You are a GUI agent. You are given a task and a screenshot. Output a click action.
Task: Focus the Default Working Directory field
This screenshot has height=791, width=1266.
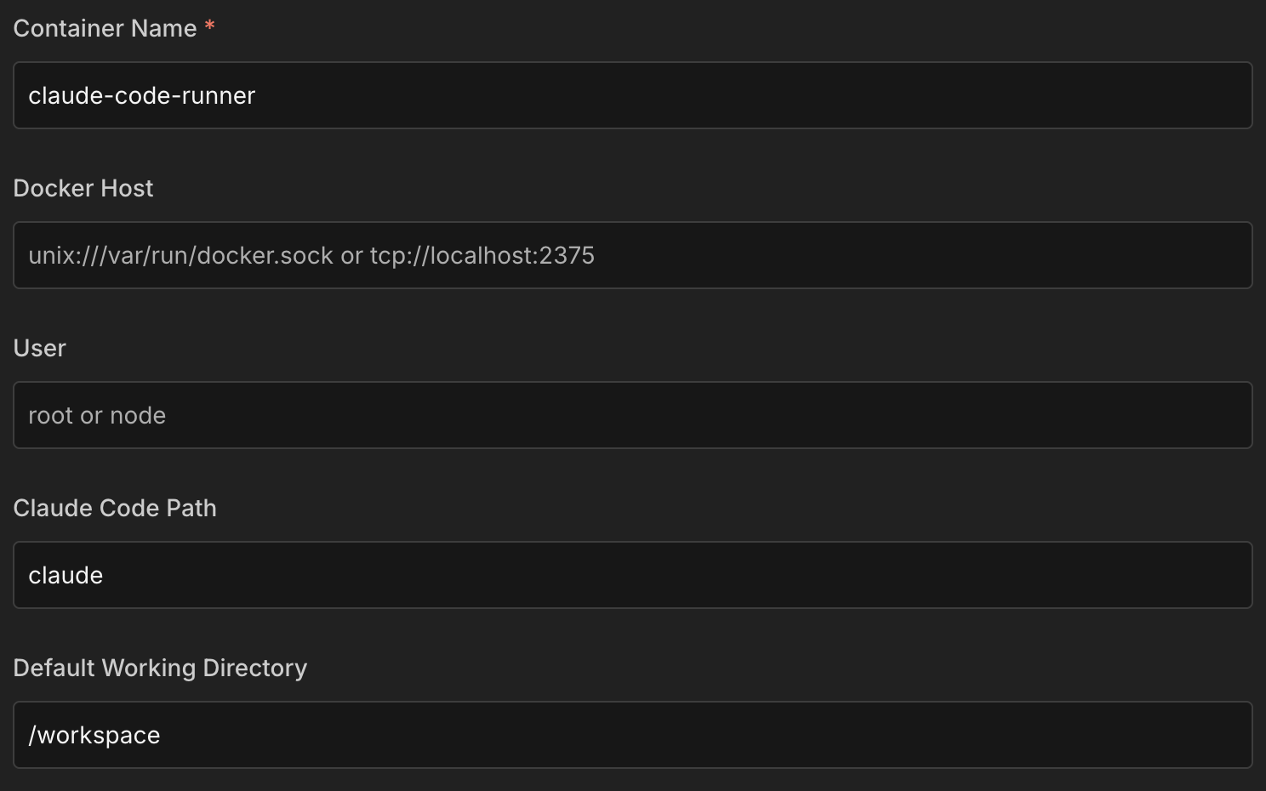pyautogui.click(x=633, y=735)
